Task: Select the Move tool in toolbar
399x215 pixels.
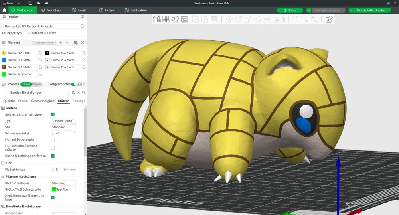Action: (229, 19)
